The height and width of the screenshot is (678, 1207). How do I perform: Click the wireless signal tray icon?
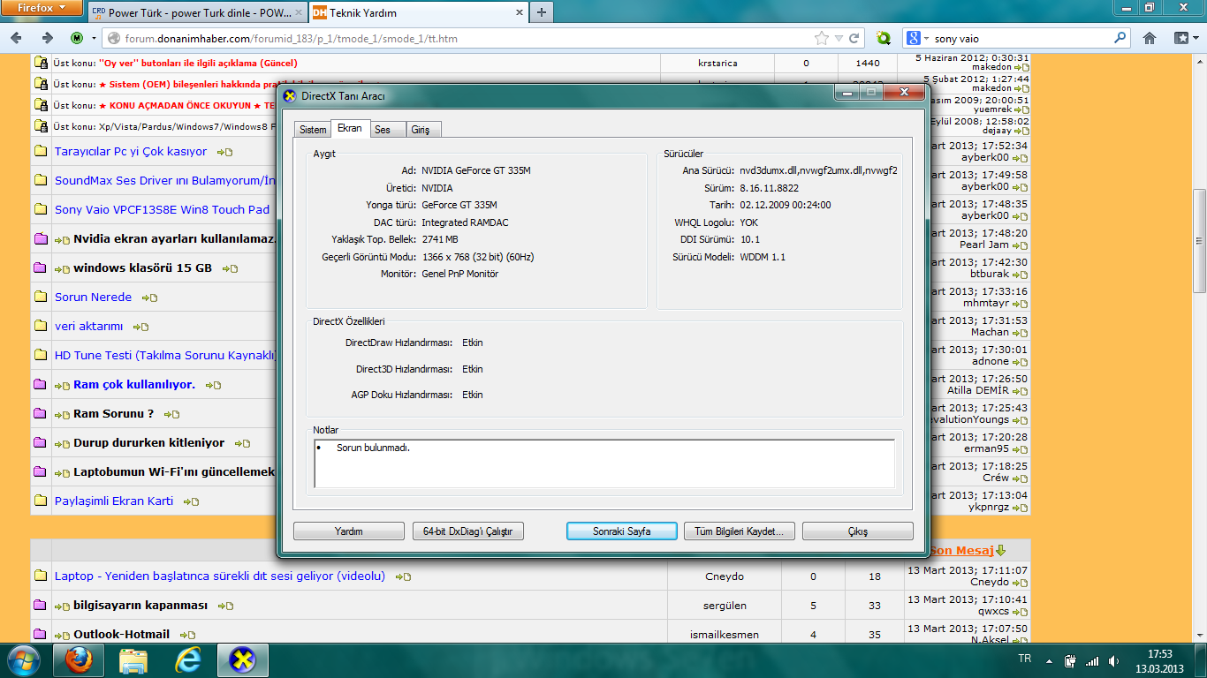click(x=1092, y=660)
